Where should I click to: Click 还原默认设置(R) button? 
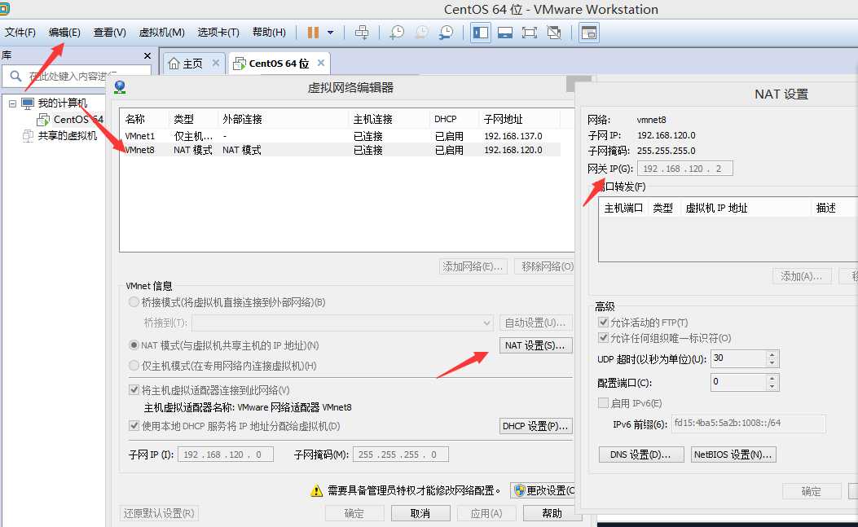click(x=159, y=513)
